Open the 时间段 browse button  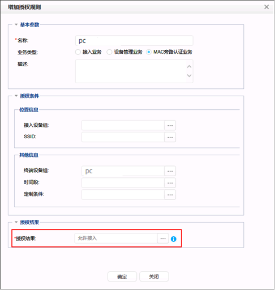point(170,183)
